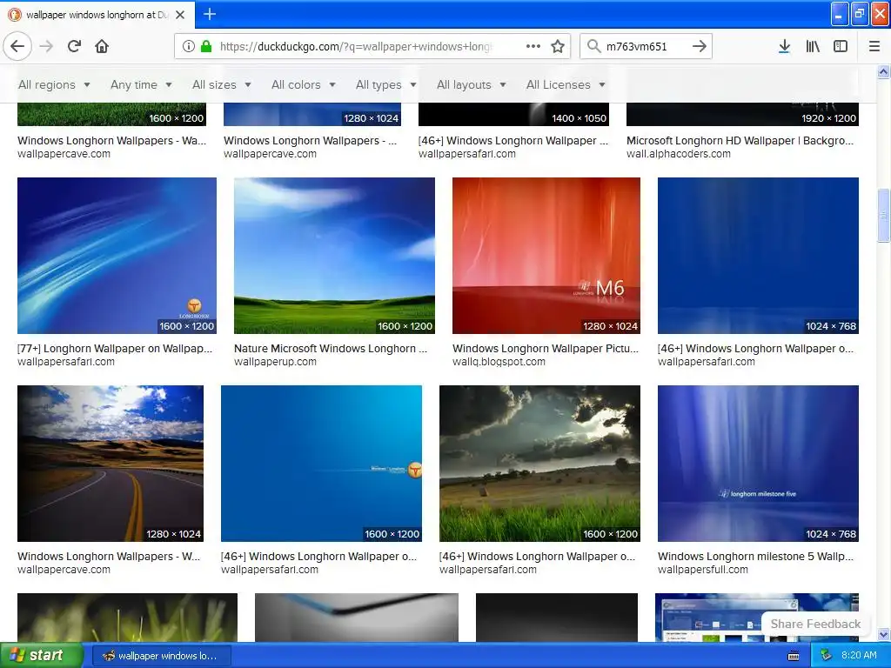Click wallpapersfull.com source text
891x668 pixels.
click(x=703, y=570)
